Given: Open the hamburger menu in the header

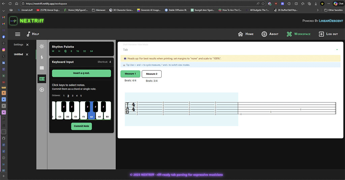Looking at the screenshot, I should click(18, 34).
